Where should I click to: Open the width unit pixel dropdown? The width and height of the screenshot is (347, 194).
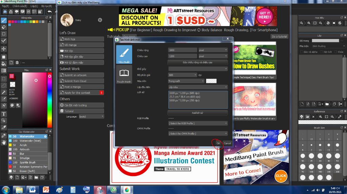click(x=213, y=50)
